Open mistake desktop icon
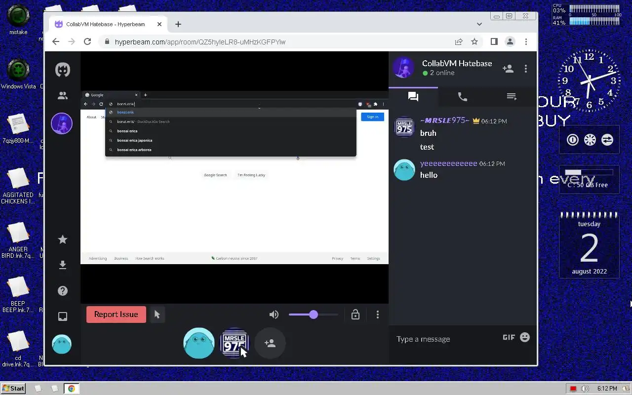Screen dimensions: 632x395 click(x=18, y=20)
